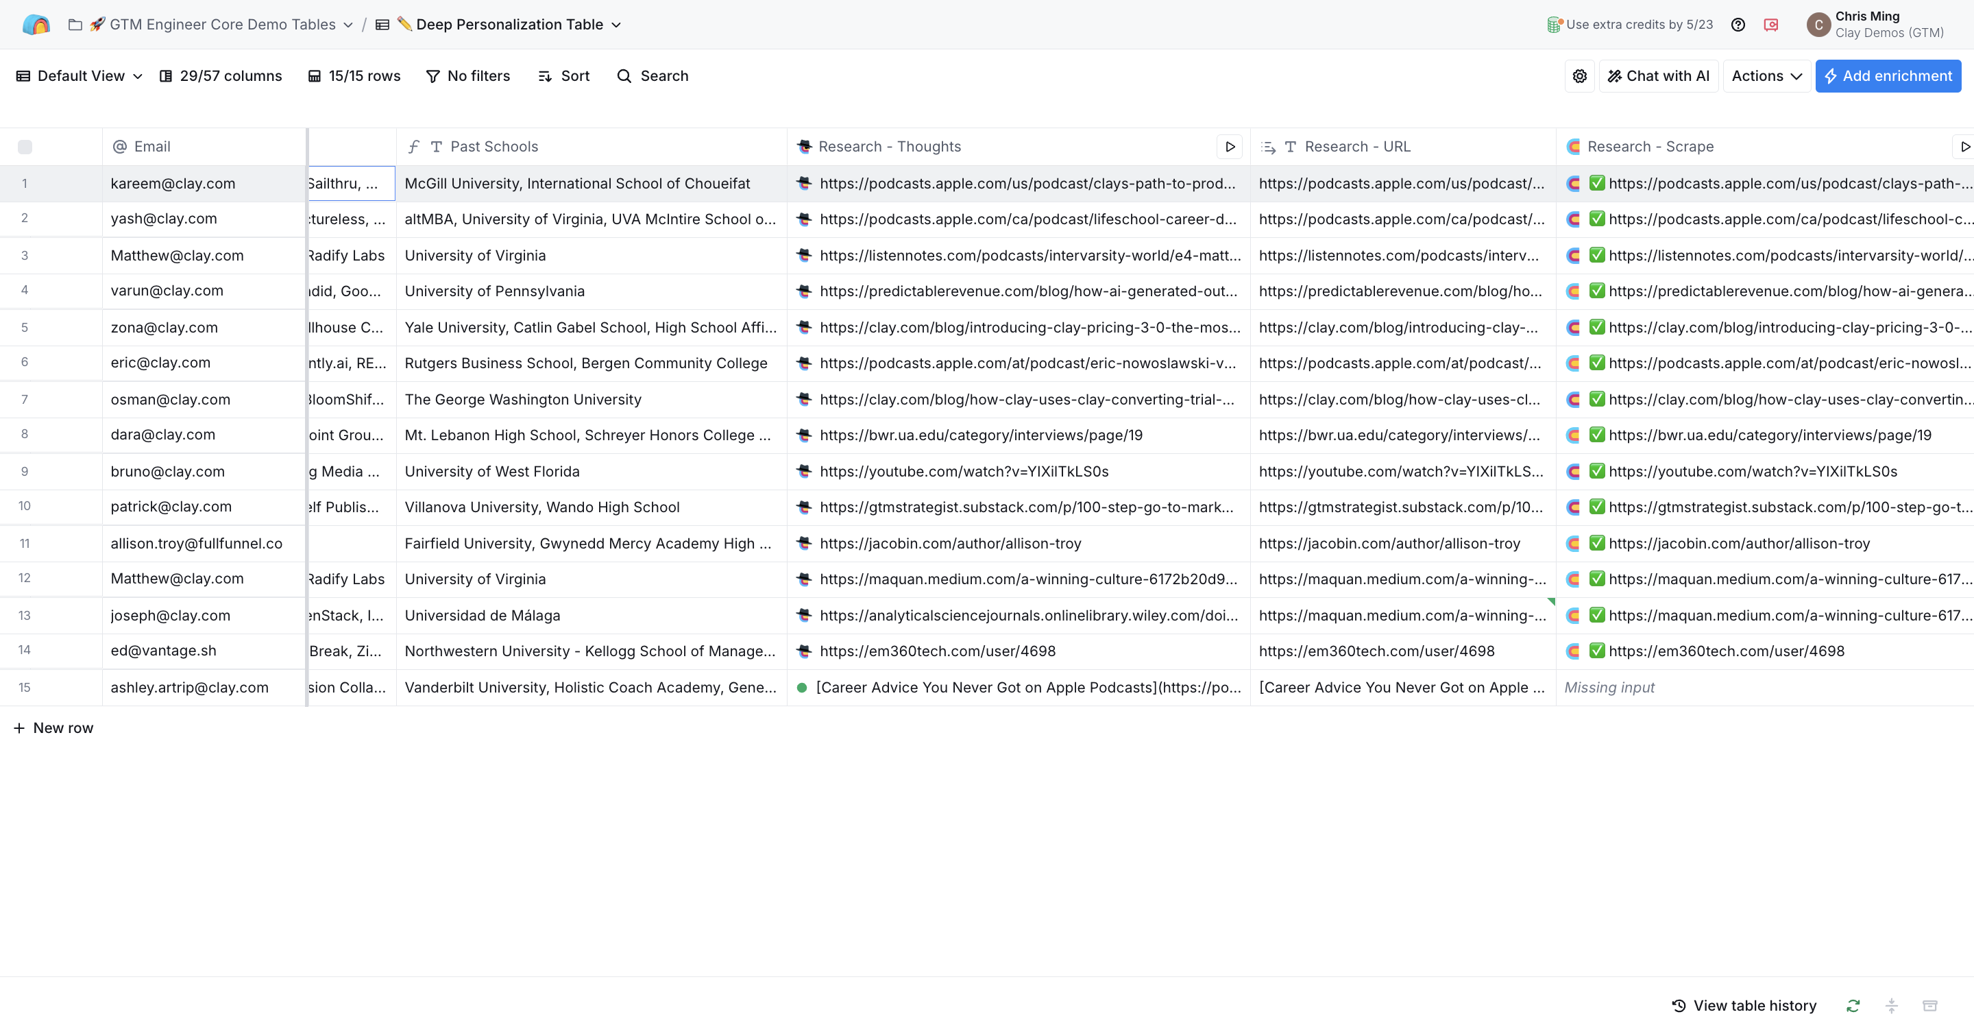Click the Add enrichment button
The image size is (1974, 1034).
click(1888, 76)
